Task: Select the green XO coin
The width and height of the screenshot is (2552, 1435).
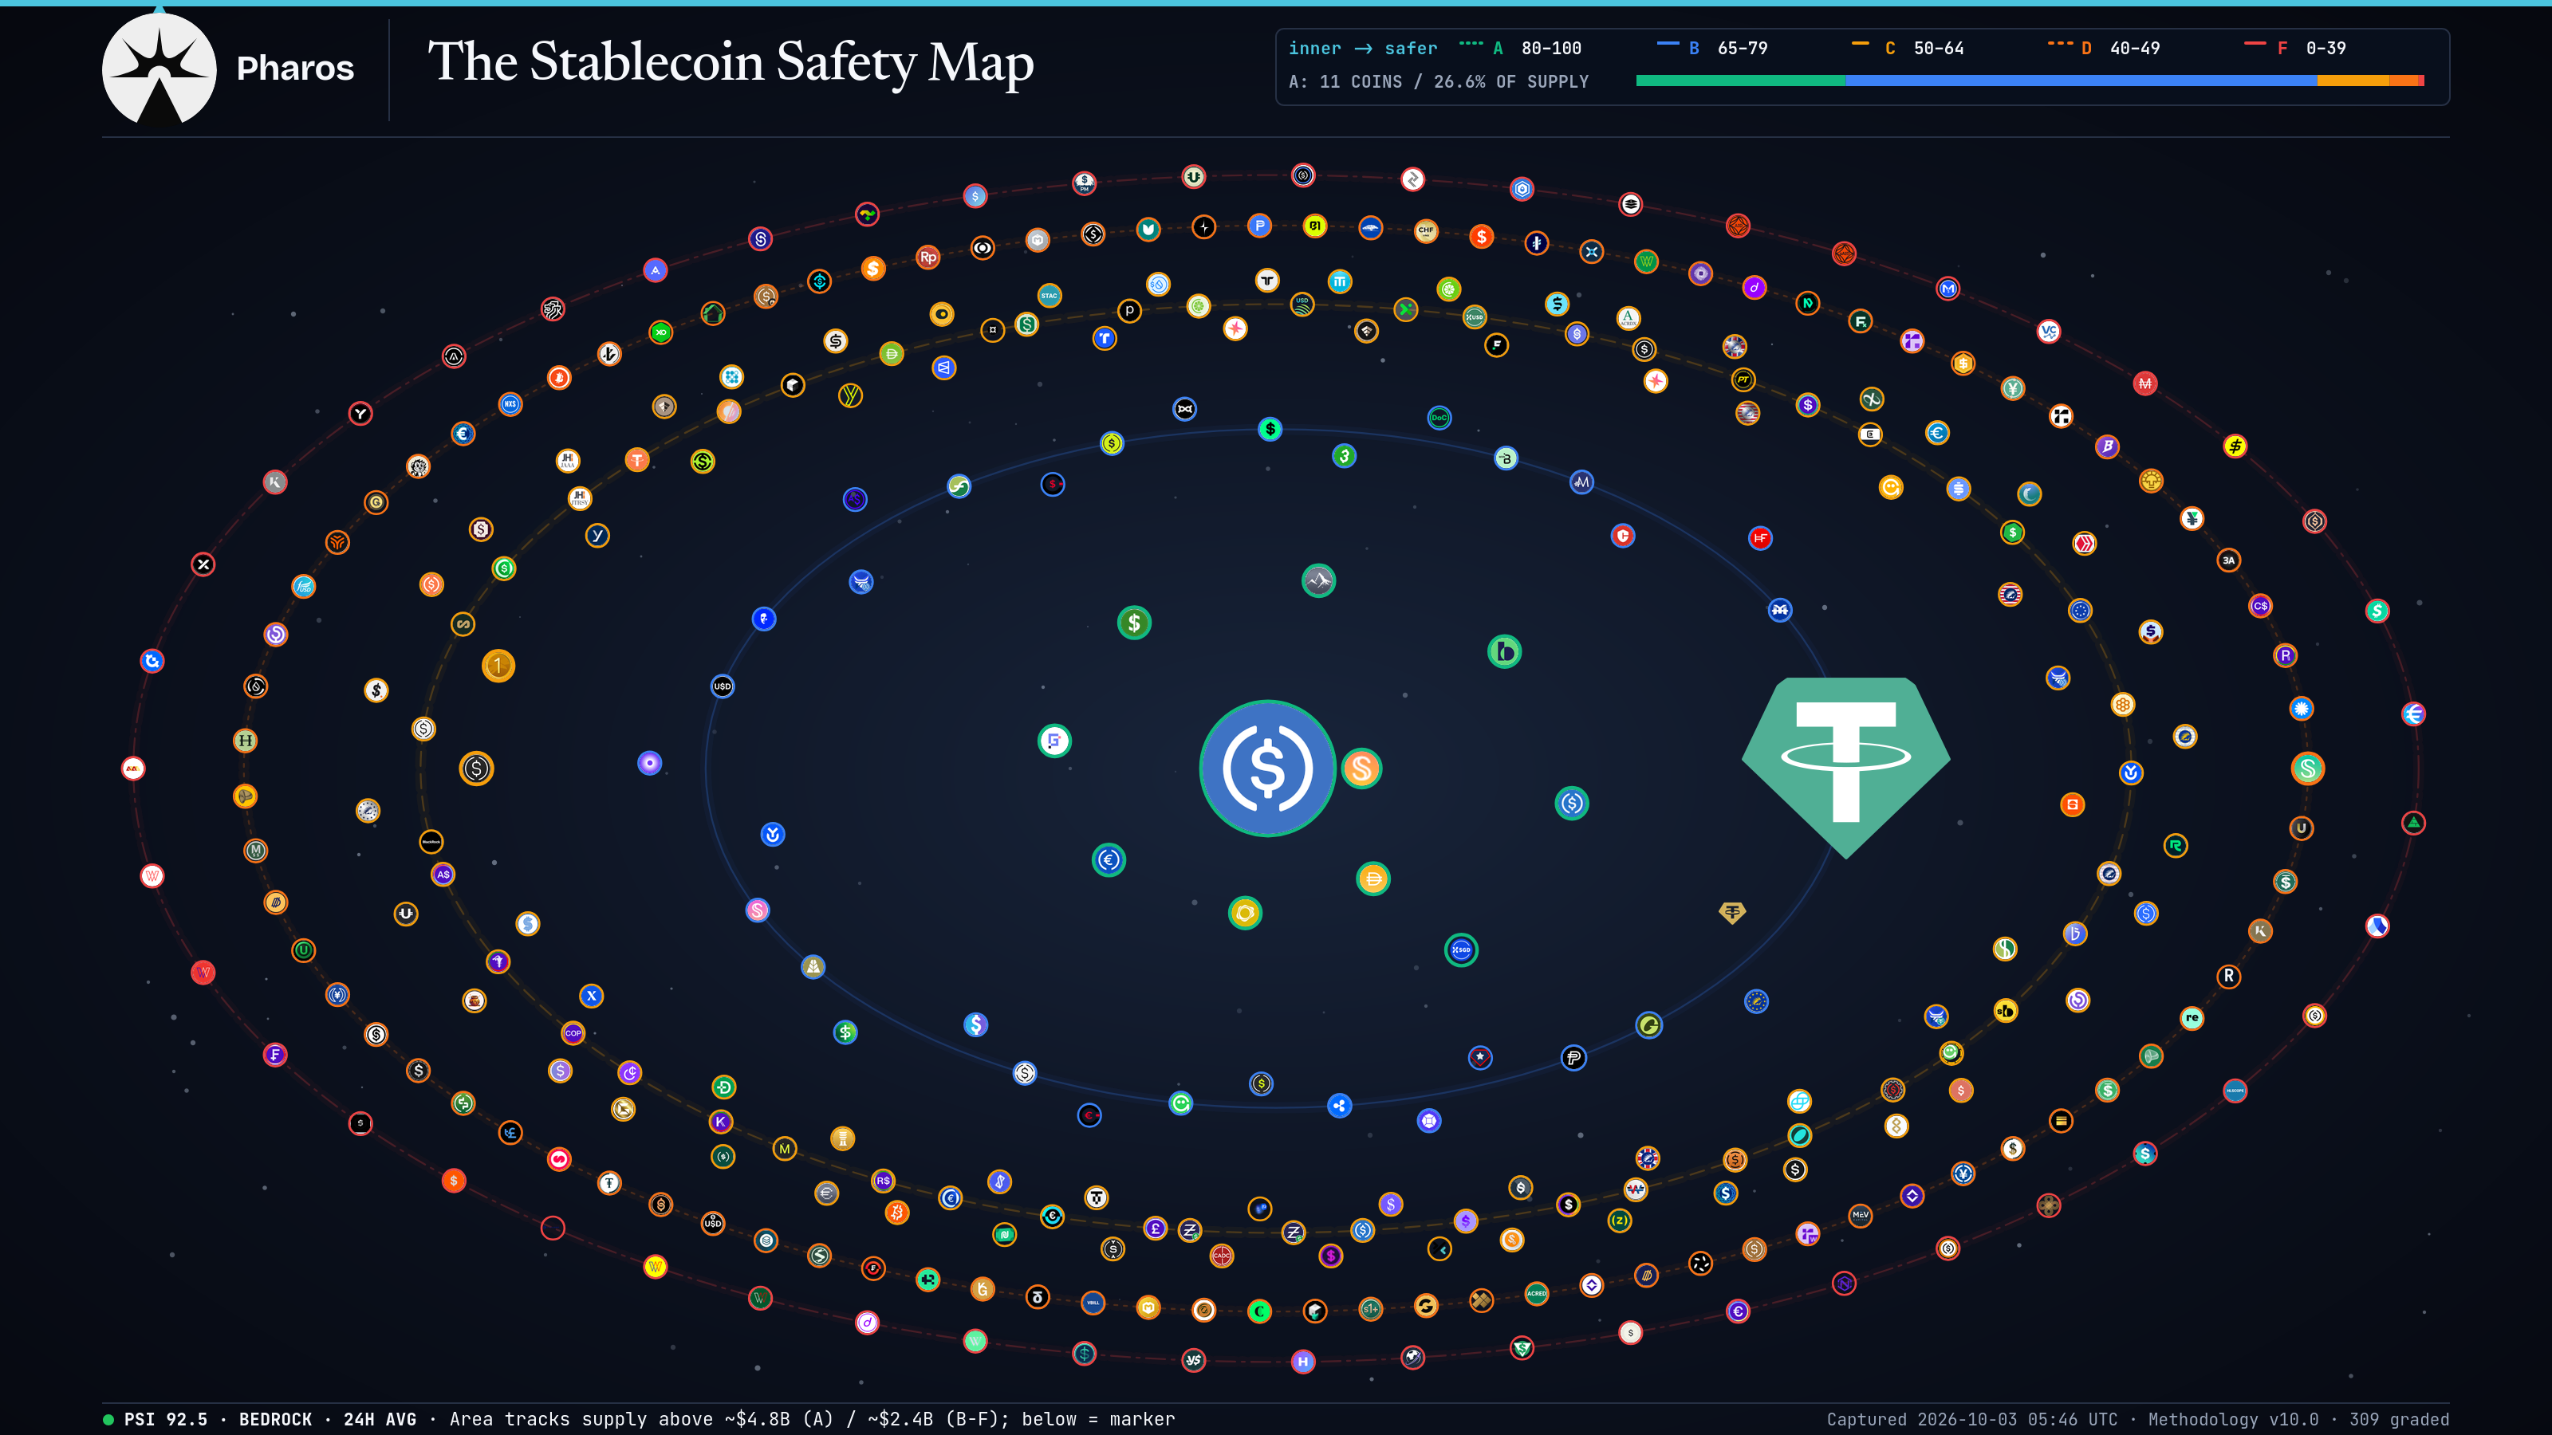Action: 661,332
